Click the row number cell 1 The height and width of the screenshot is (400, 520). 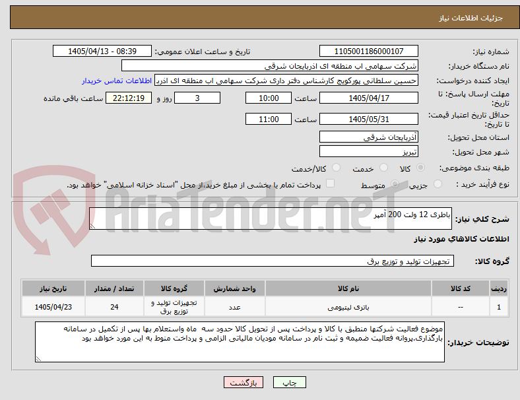[498, 307]
